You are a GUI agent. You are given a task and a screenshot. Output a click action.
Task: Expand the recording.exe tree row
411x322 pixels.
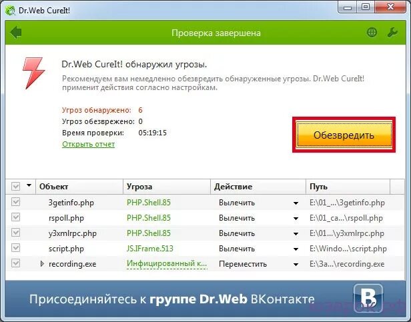click(x=42, y=263)
